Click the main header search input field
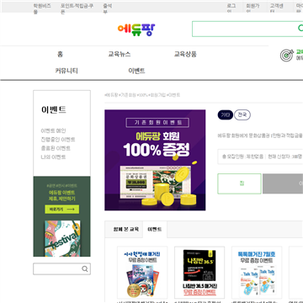Image resolution: width=303 pixels, height=303 pixels. coord(244,29)
